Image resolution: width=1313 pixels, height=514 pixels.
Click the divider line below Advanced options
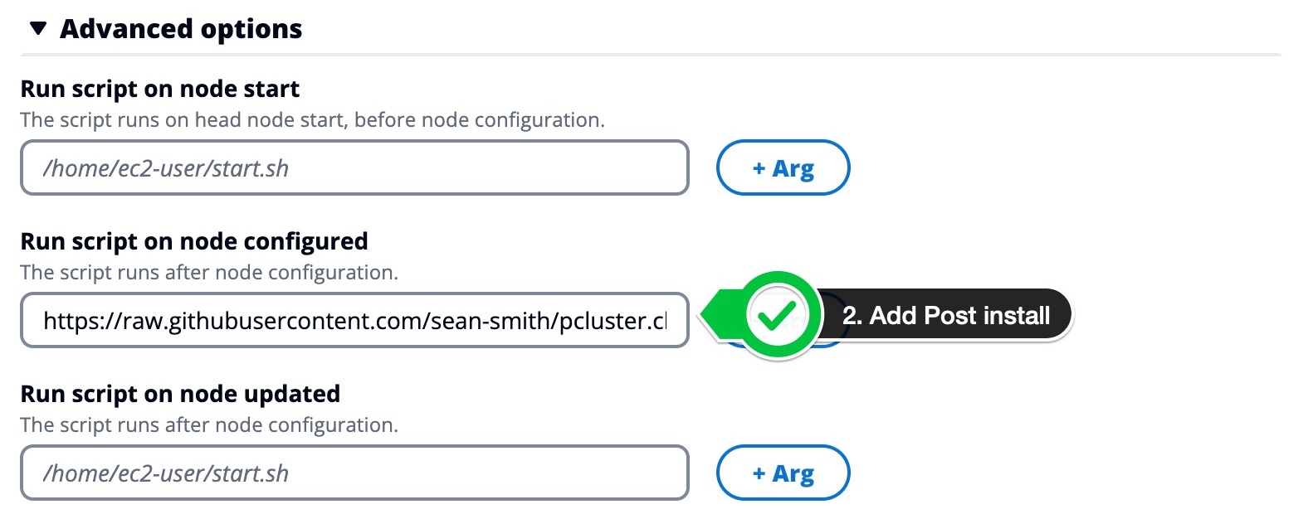click(x=652, y=55)
